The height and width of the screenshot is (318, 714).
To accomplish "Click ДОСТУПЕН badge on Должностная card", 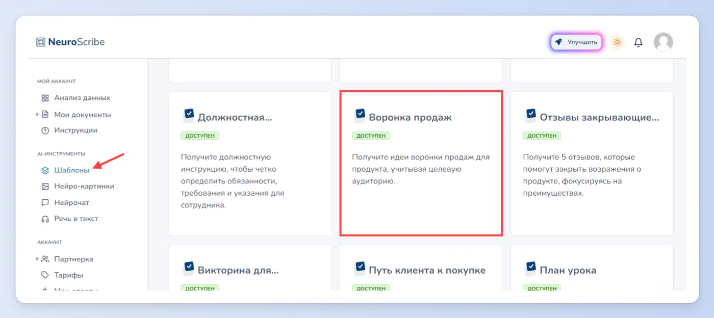I will pyautogui.click(x=200, y=136).
